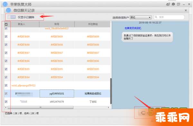Sort by the 账号 column header

[x=57, y=24]
